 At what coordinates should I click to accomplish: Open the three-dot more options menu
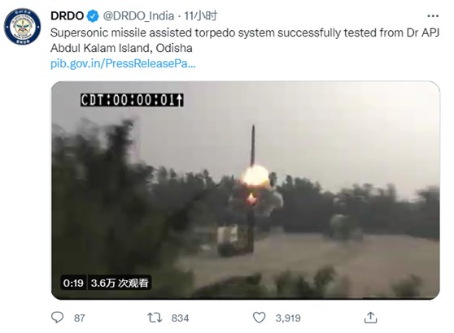click(x=433, y=16)
